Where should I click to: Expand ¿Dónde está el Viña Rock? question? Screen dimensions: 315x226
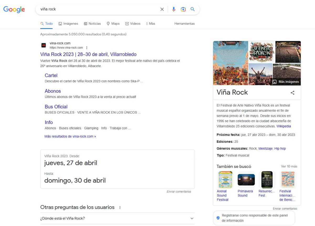click(117, 218)
